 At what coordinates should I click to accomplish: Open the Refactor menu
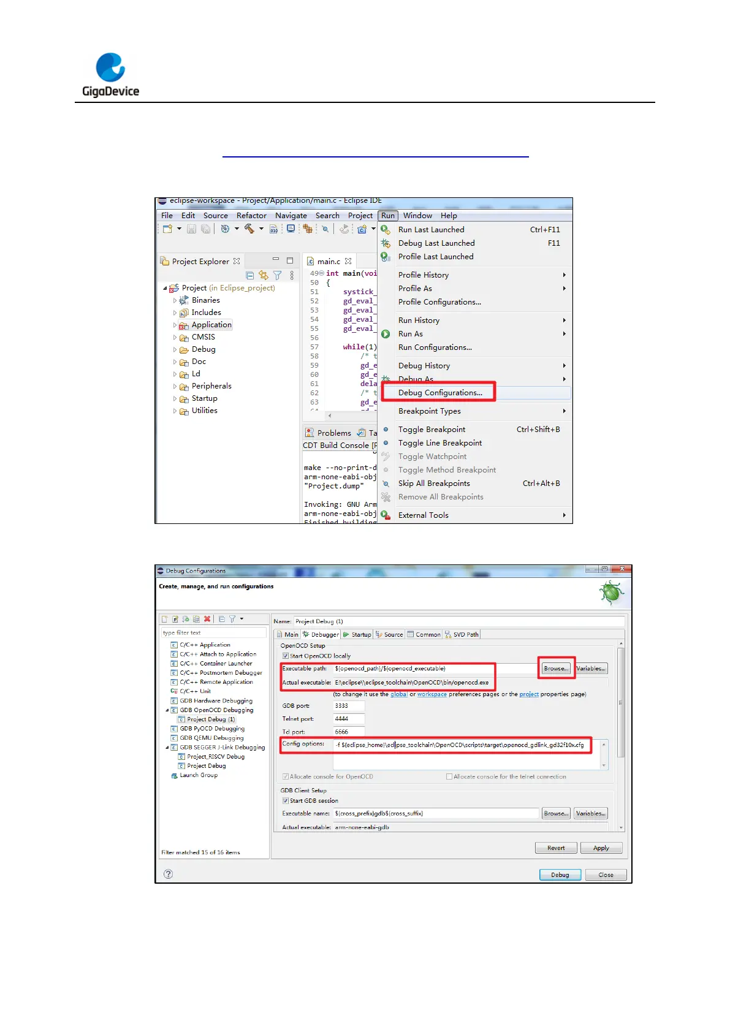pyautogui.click(x=251, y=216)
